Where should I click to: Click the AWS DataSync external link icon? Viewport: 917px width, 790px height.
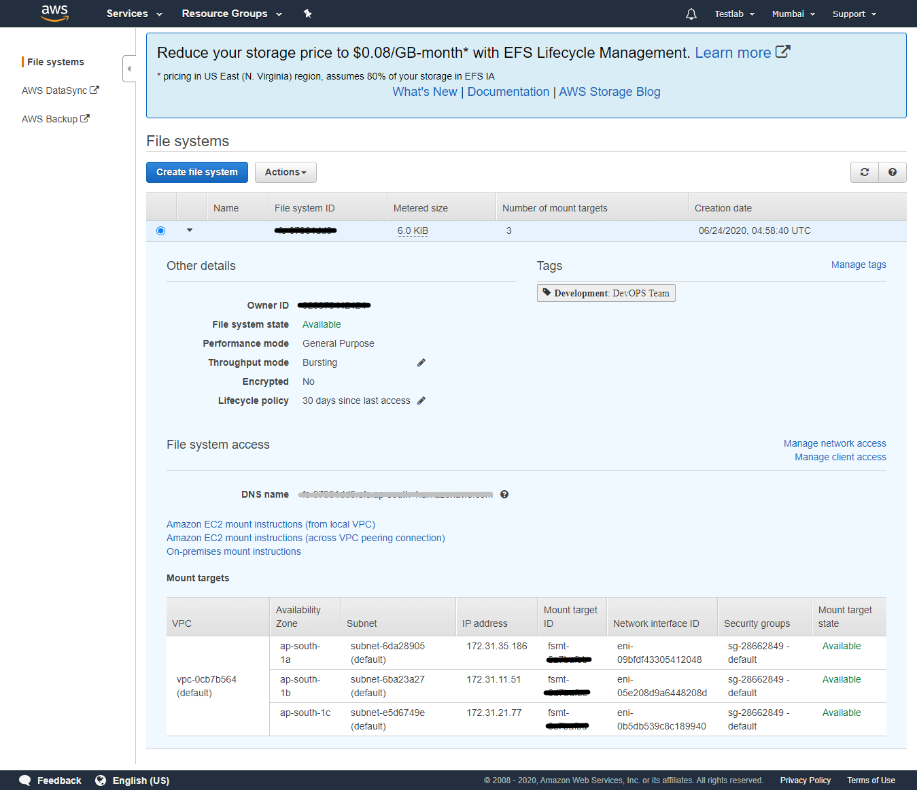pyautogui.click(x=94, y=90)
